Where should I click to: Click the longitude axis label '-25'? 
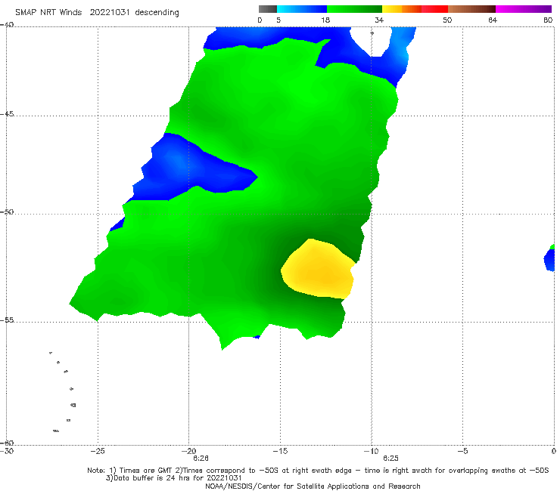(98, 451)
